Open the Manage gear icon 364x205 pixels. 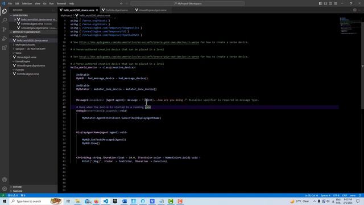tap(5, 188)
